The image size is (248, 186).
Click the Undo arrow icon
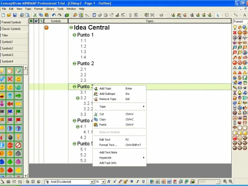pos(54,15)
